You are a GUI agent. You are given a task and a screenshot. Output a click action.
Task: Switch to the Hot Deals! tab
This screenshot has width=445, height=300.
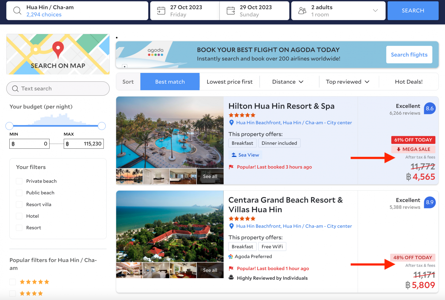(x=409, y=82)
